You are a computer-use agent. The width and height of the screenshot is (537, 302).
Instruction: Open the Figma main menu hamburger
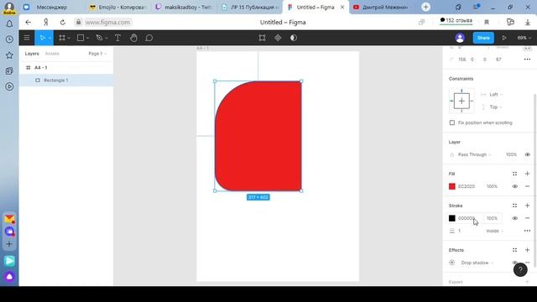26,38
